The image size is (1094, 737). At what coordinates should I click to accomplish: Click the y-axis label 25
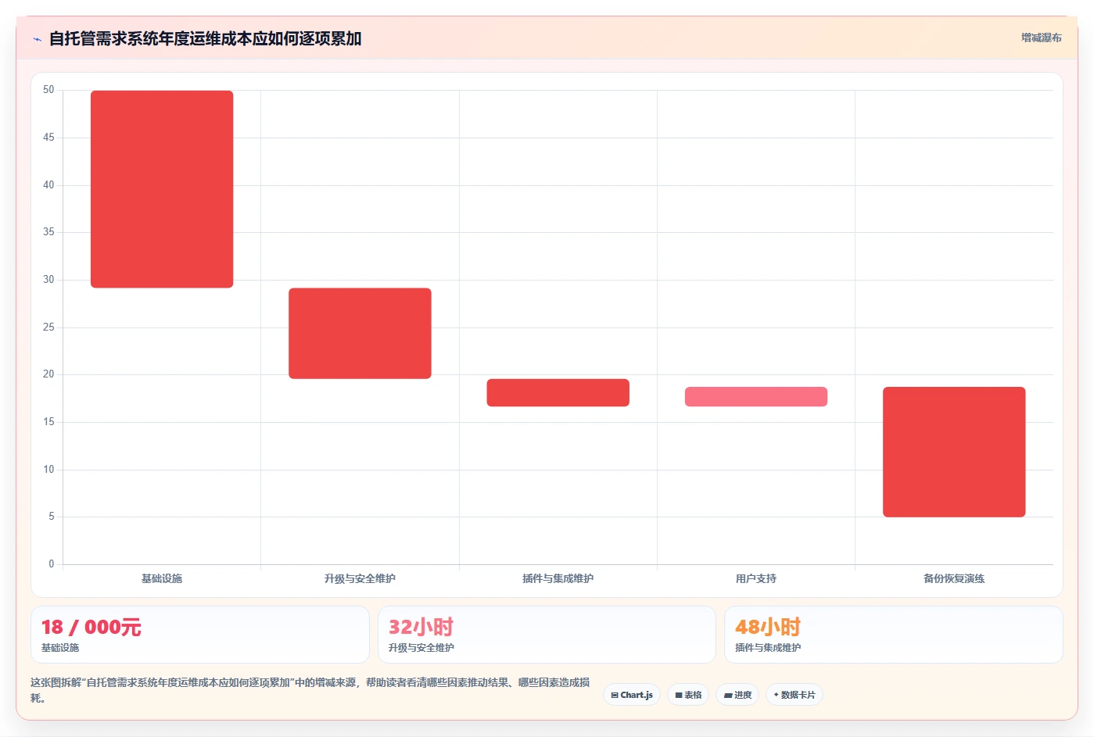[x=48, y=327]
